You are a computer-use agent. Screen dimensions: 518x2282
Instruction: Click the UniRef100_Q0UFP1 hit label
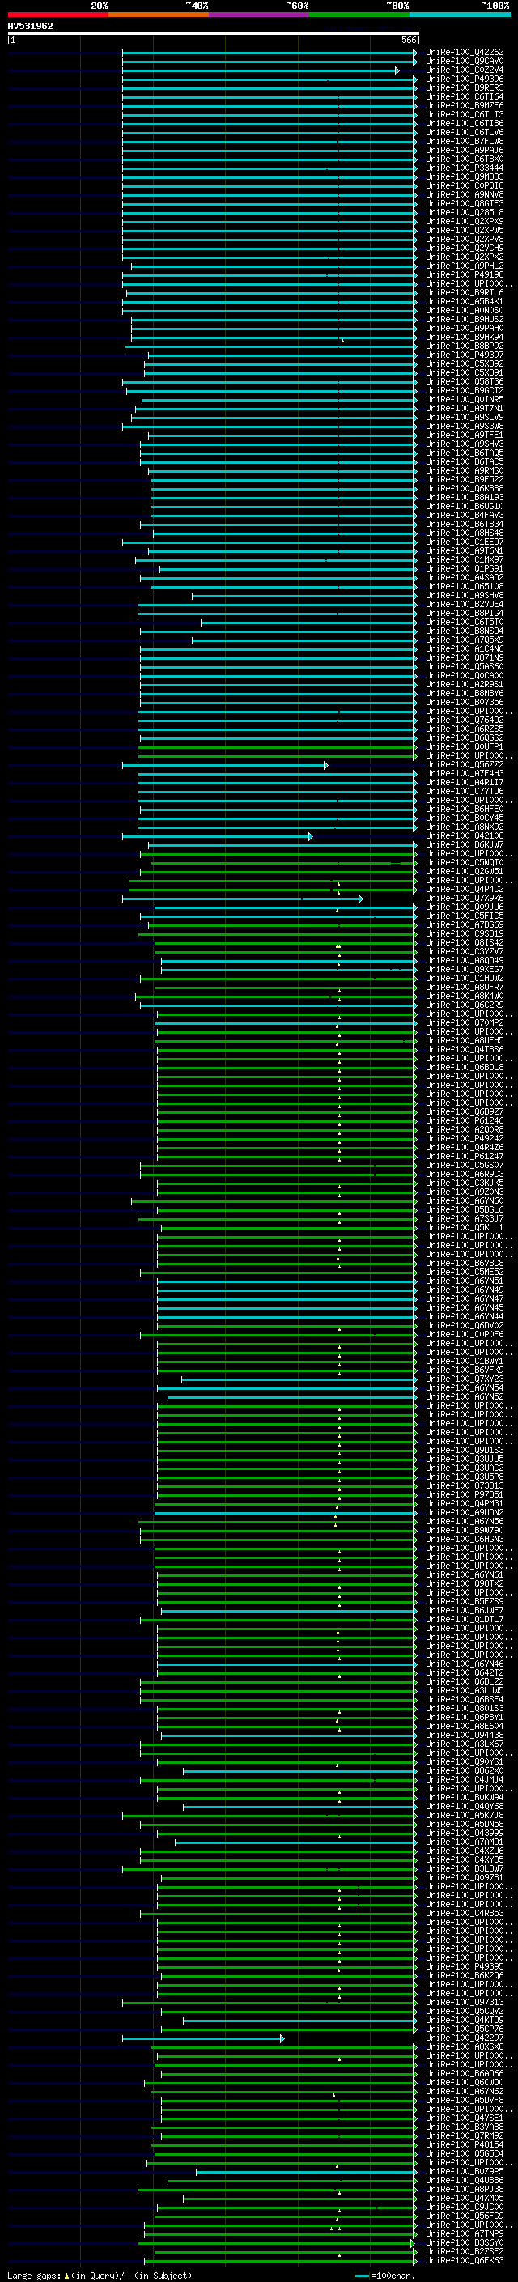(465, 748)
